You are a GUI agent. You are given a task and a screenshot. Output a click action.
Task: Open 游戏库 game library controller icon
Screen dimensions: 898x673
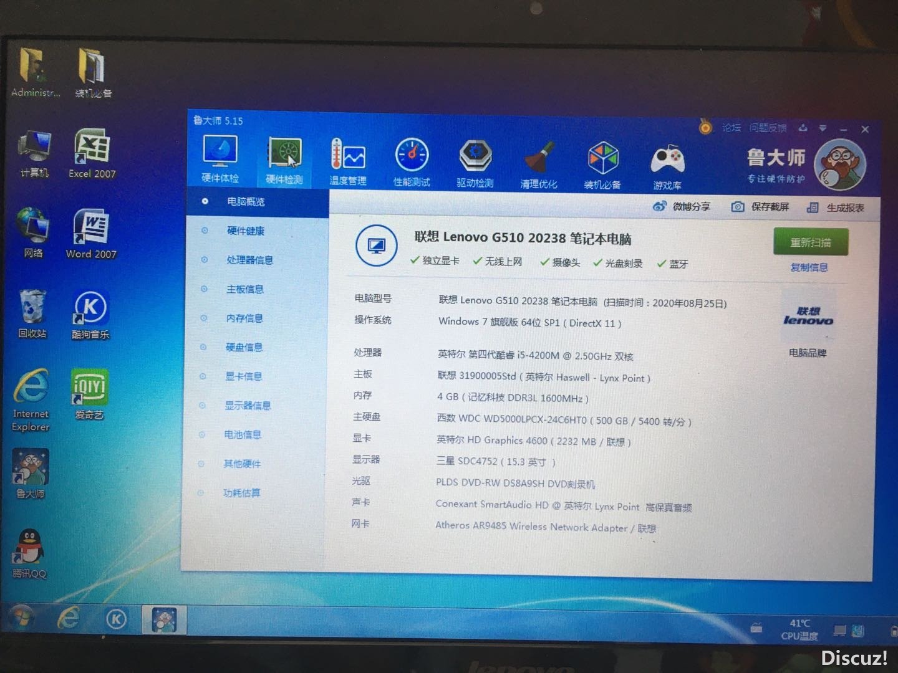tap(667, 166)
